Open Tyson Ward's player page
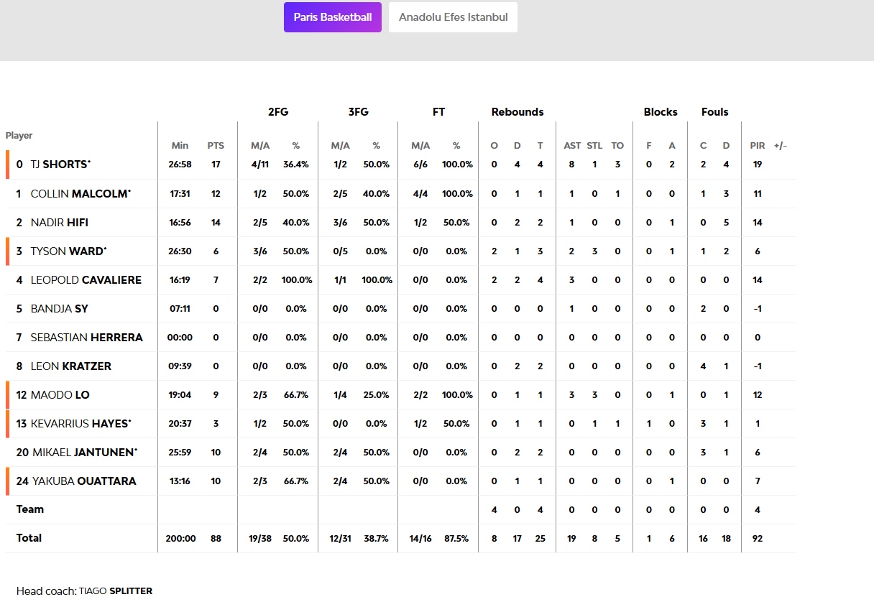 tap(68, 251)
